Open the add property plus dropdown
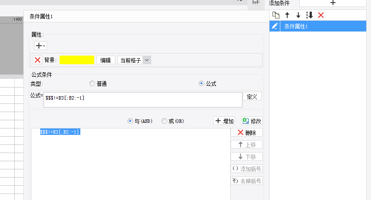This screenshot has width=371, height=200. click(x=41, y=46)
